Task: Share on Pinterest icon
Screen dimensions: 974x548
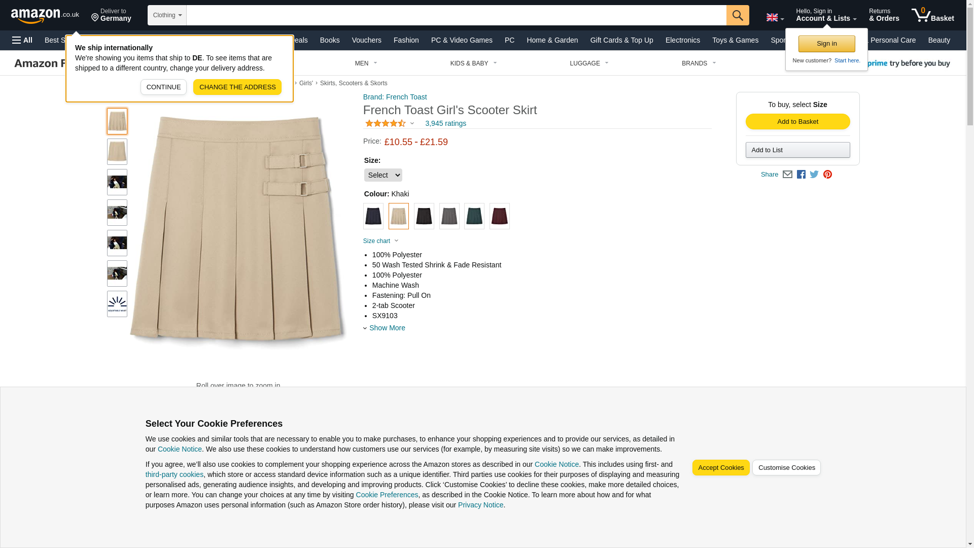Action: click(x=827, y=175)
